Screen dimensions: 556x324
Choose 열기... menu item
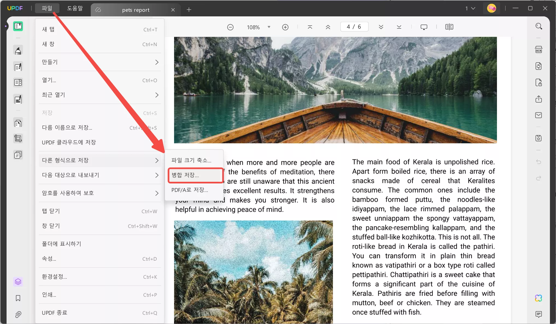(x=100, y=80)
